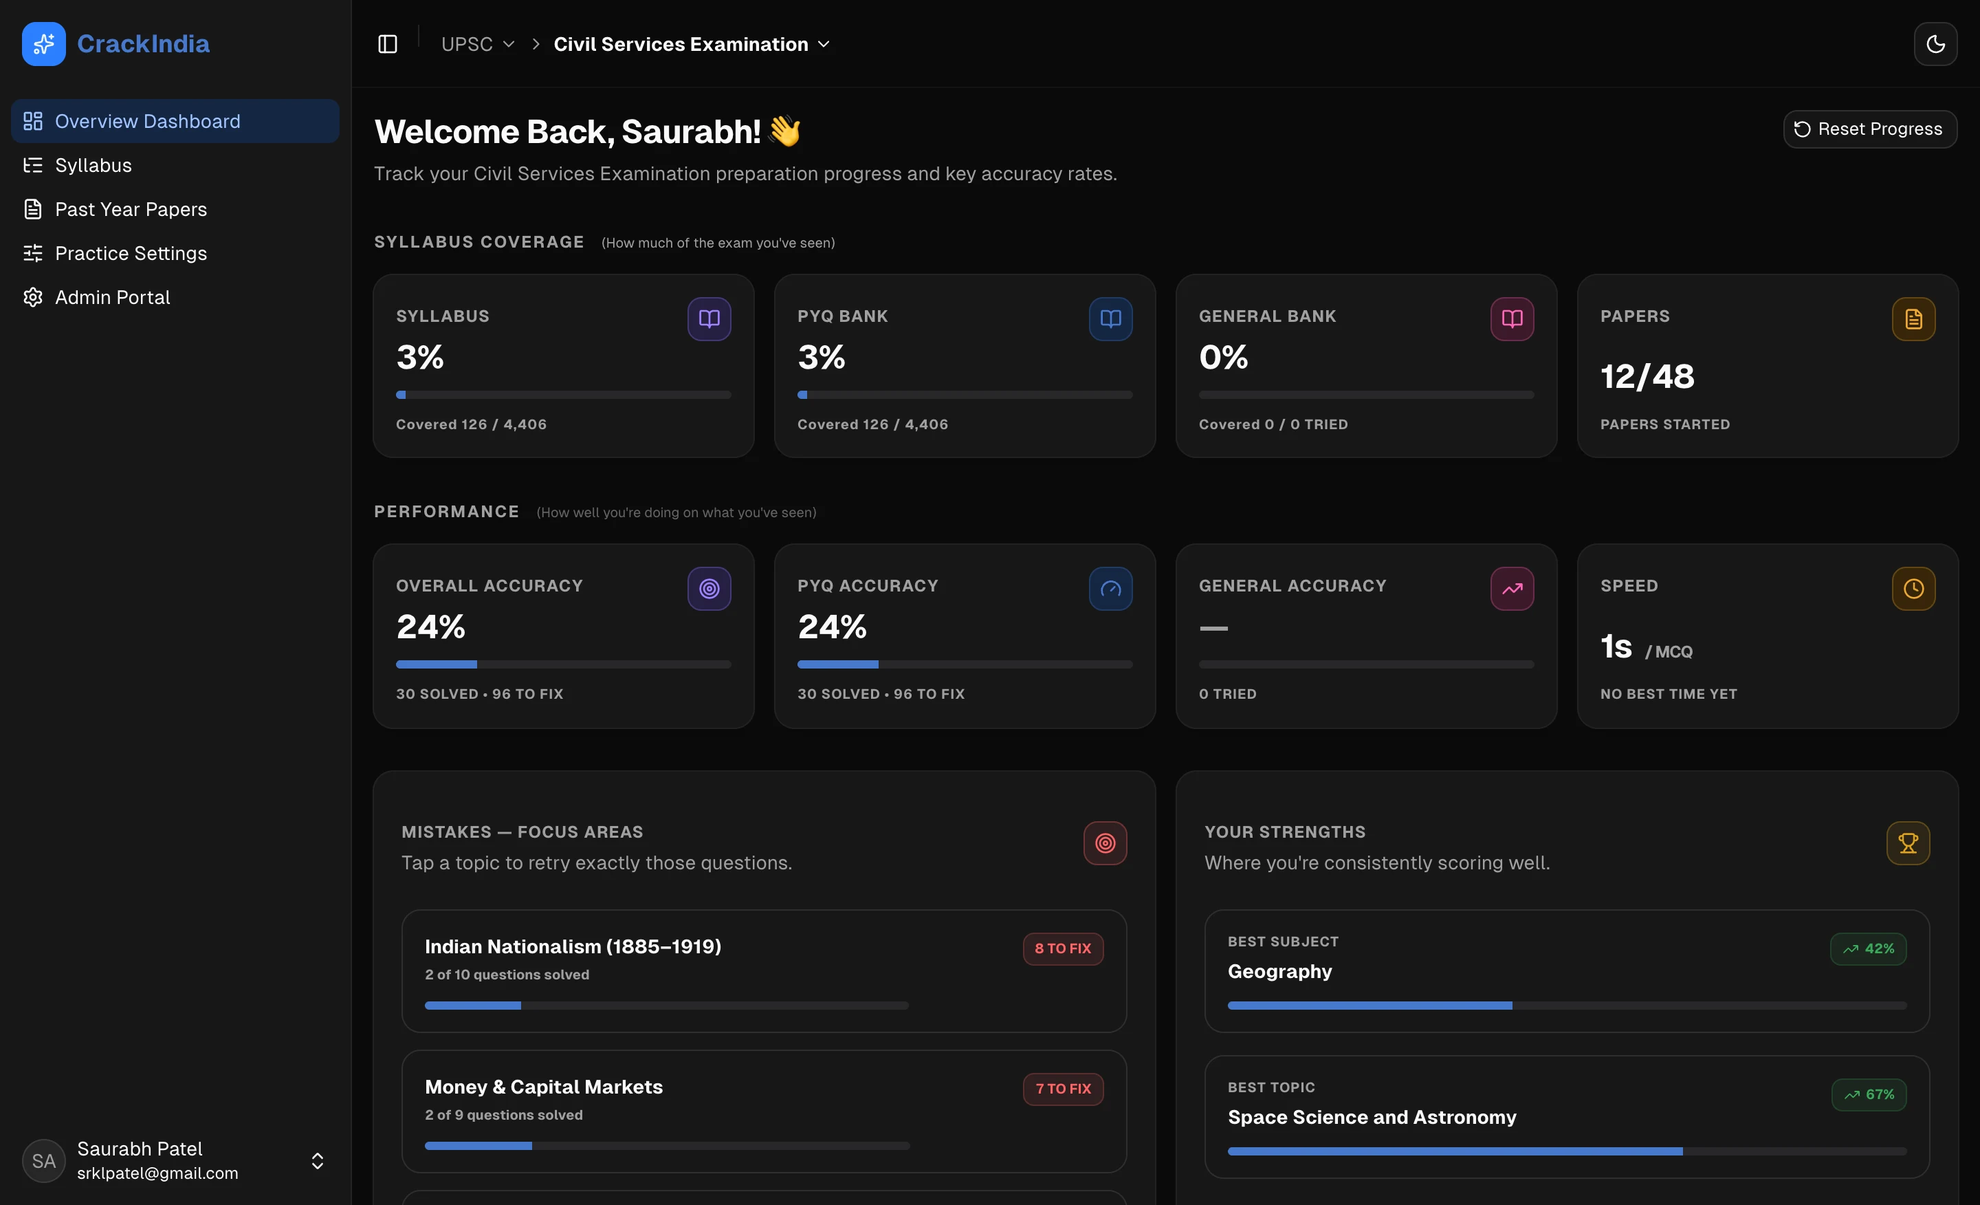
Task: Click the '1s' speed value
Action: click(1616, 647)
